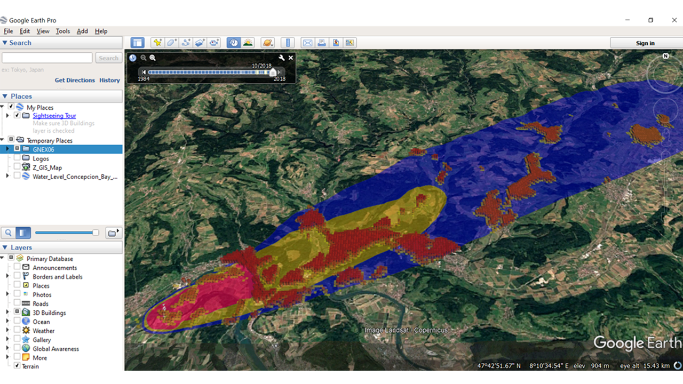The image size is (683, 384).
Task: Click the time slider thumb at 10/2018
Action: pyautogui.click(x=273, y=71)
